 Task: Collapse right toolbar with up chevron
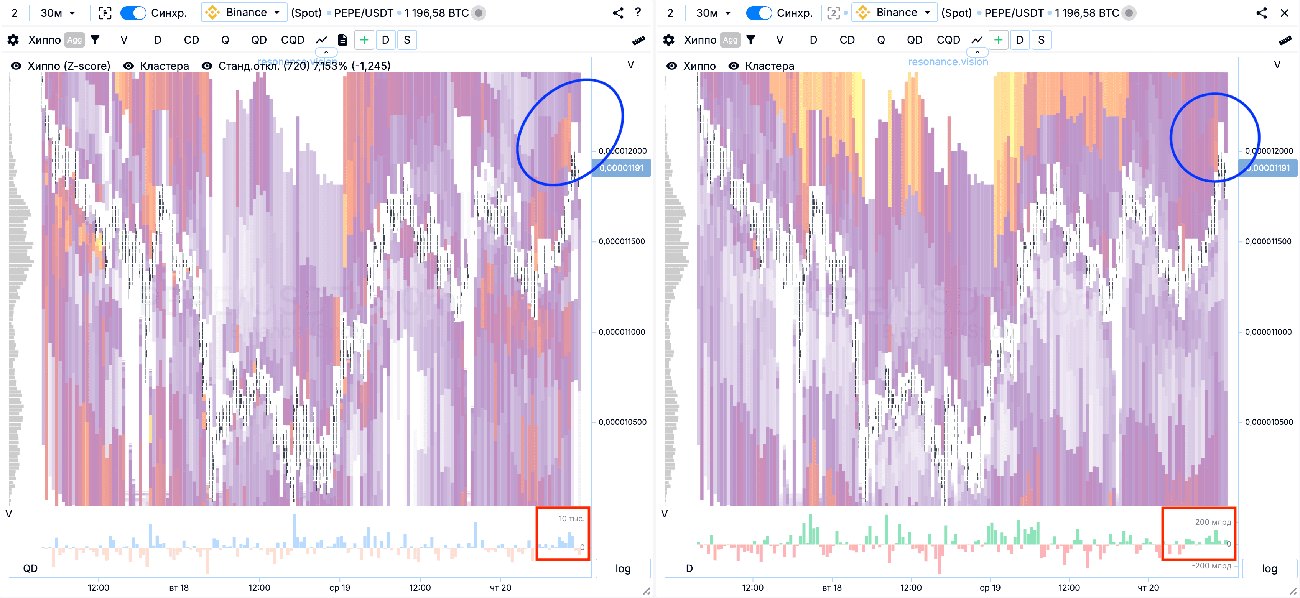point(977,52)
